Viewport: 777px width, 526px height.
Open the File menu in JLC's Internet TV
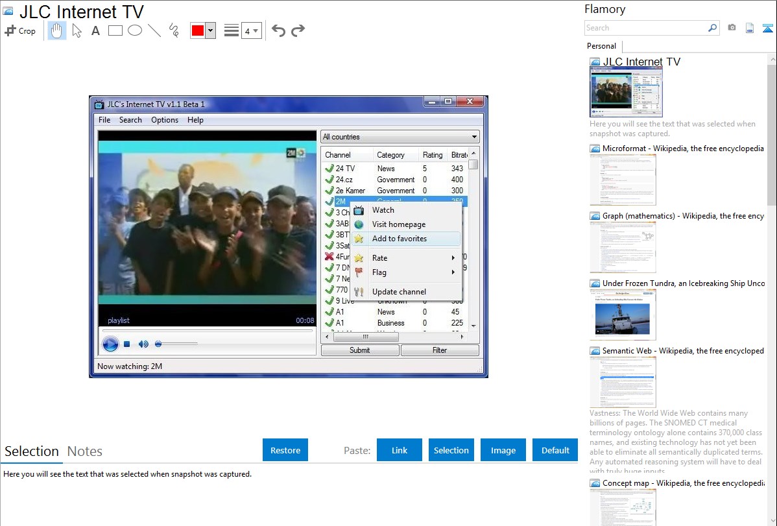click(x=104, y=120)
